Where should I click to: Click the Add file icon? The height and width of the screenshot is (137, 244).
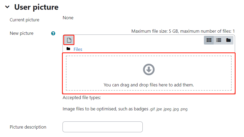pyautogui.click(x=69, y=40)
